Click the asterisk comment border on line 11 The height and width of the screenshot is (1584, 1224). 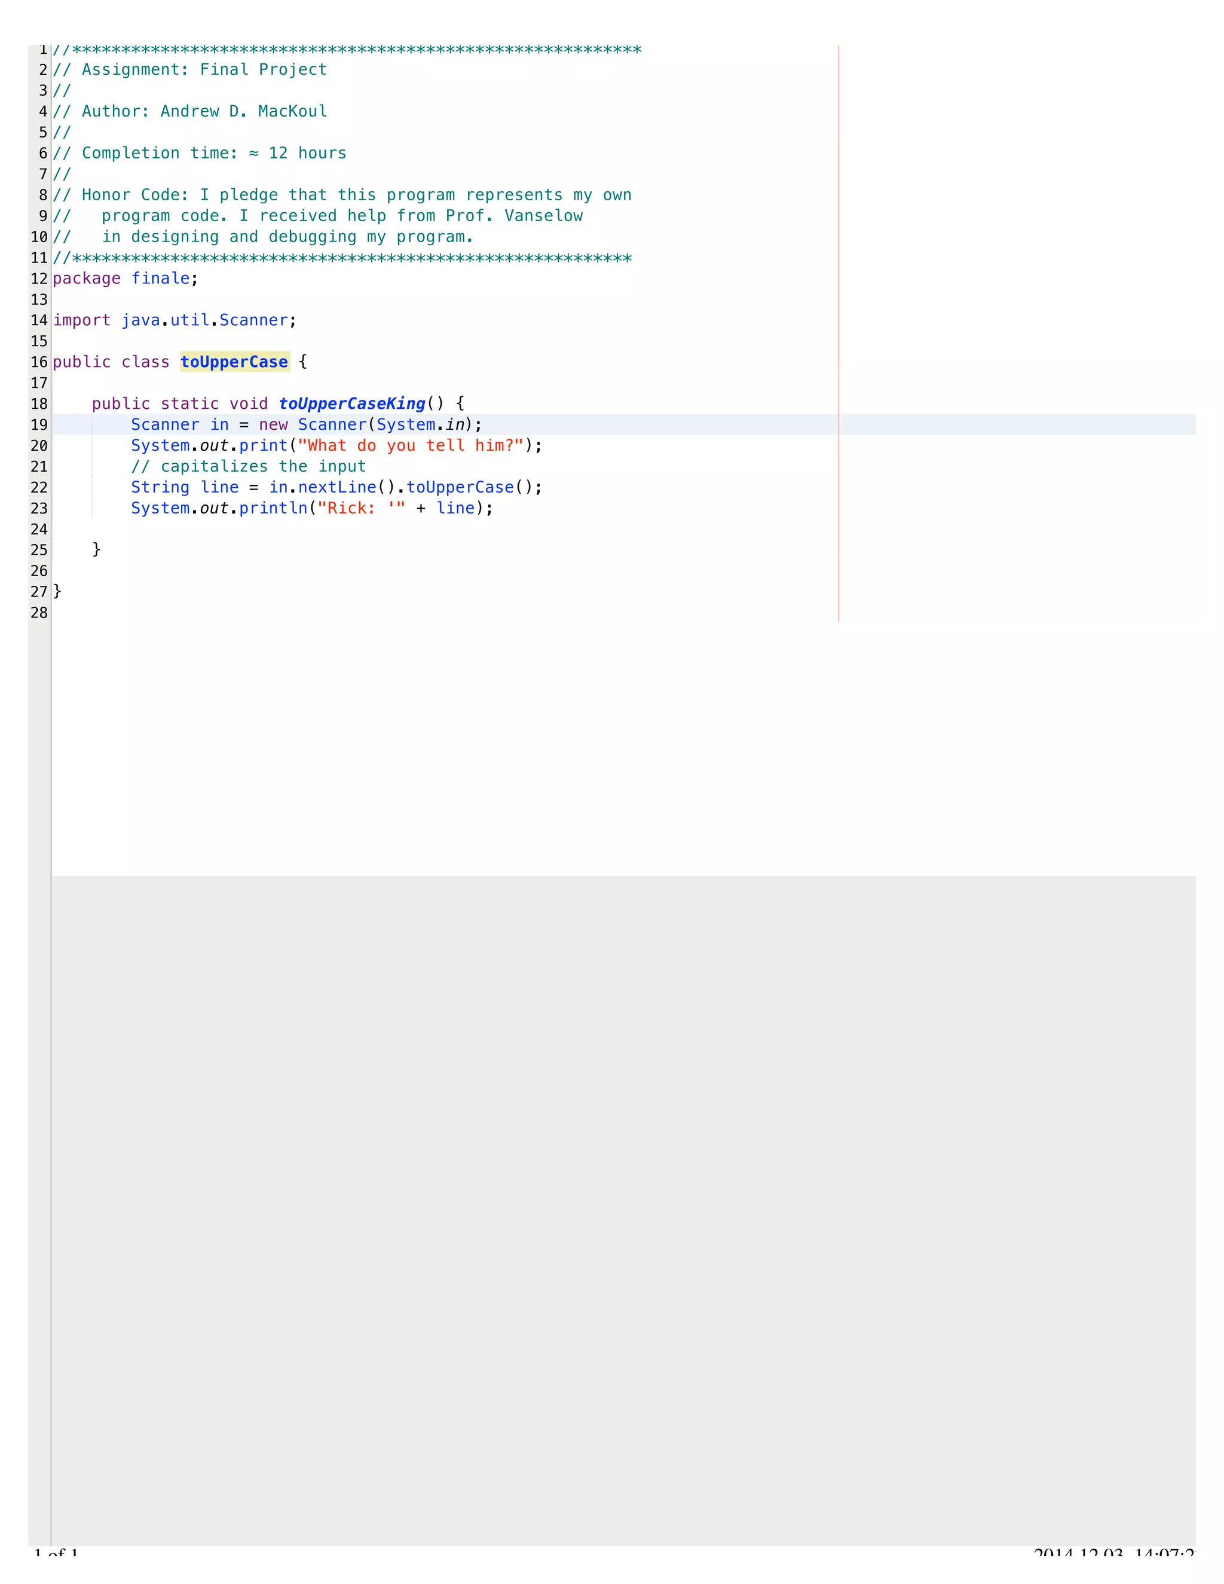point(342,258)
